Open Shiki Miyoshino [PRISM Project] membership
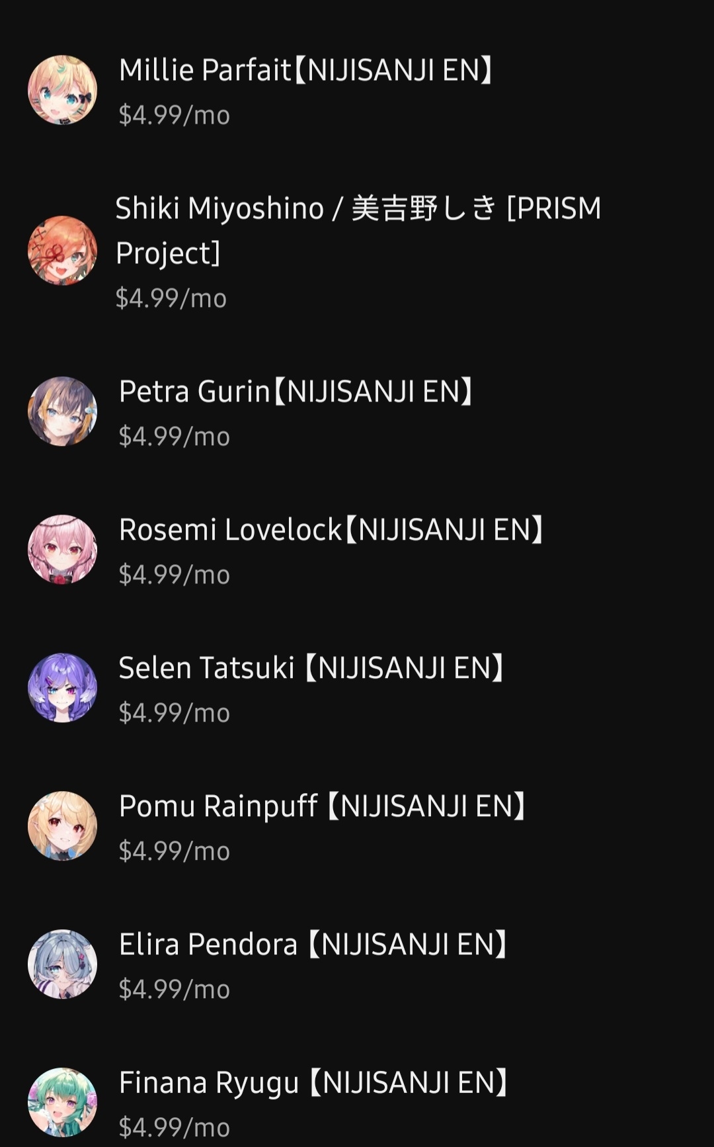Image resolution: width=714 pixels, height=1147 pixels. [357, 251]
